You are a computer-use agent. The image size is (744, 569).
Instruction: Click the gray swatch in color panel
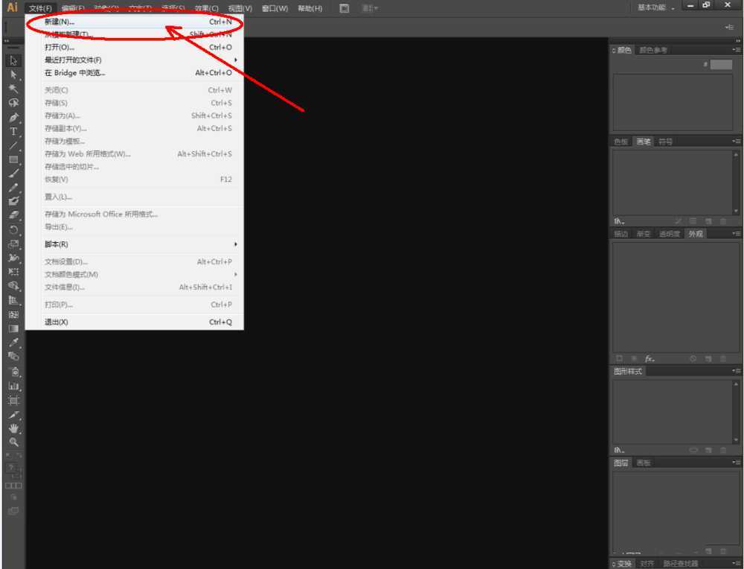721,65
